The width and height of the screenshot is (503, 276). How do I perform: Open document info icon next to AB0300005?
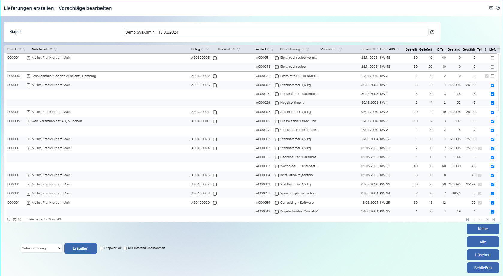coord(215,58)
